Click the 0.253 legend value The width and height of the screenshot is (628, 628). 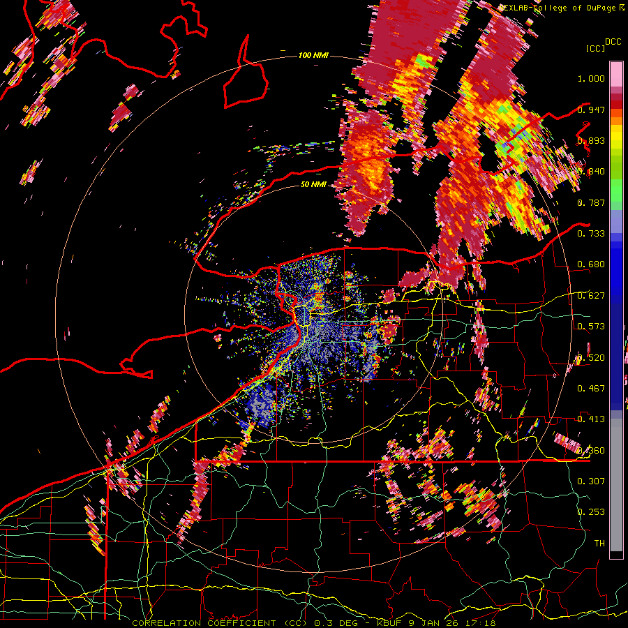(591, 512)
